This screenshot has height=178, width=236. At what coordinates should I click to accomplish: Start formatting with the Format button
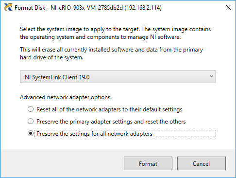148,163
